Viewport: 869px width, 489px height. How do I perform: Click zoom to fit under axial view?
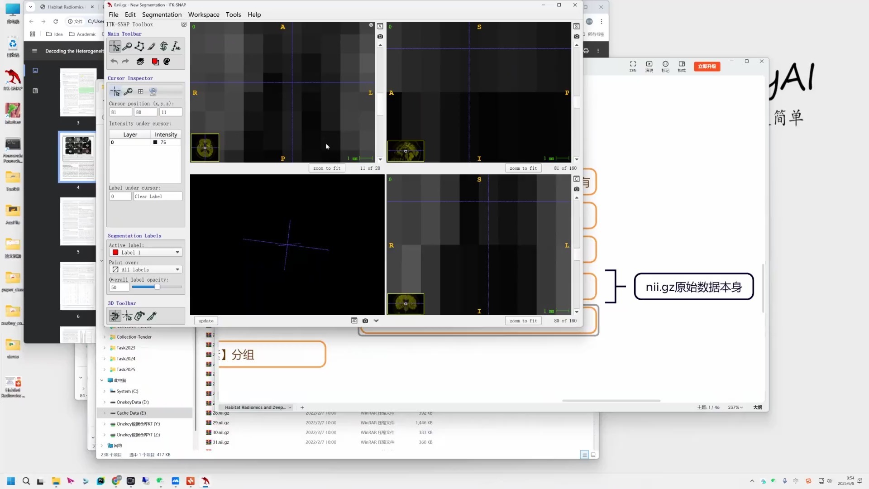tap(327, 168)
